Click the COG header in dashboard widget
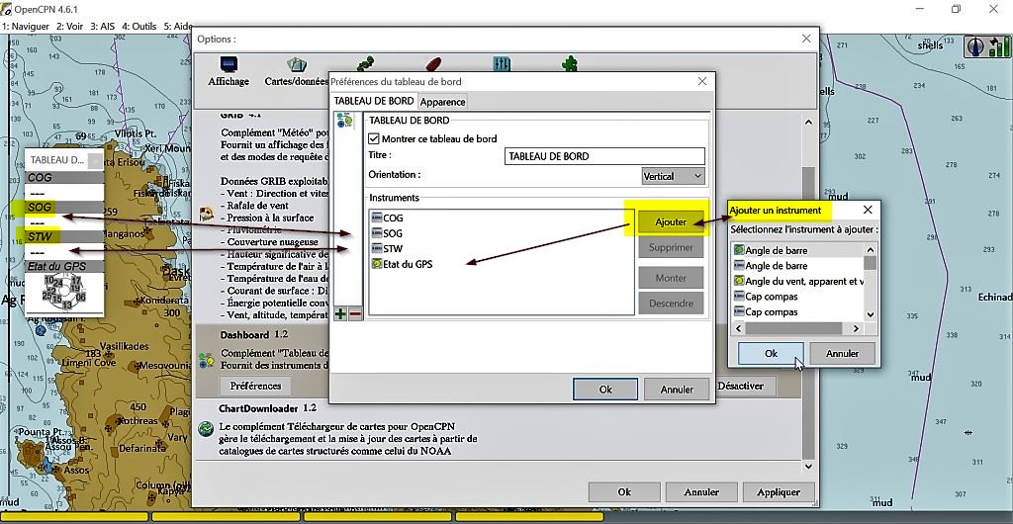Screen dimensions: 1013x524 (64, 177)
